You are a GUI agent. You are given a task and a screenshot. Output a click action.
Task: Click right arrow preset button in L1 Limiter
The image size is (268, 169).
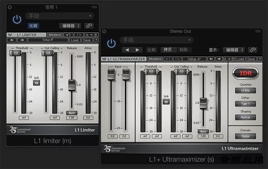click(22, 40)
